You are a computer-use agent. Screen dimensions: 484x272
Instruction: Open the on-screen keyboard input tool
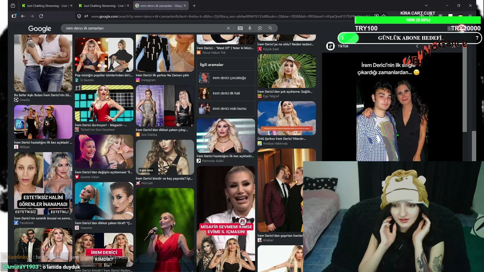[x=240, y=28]
